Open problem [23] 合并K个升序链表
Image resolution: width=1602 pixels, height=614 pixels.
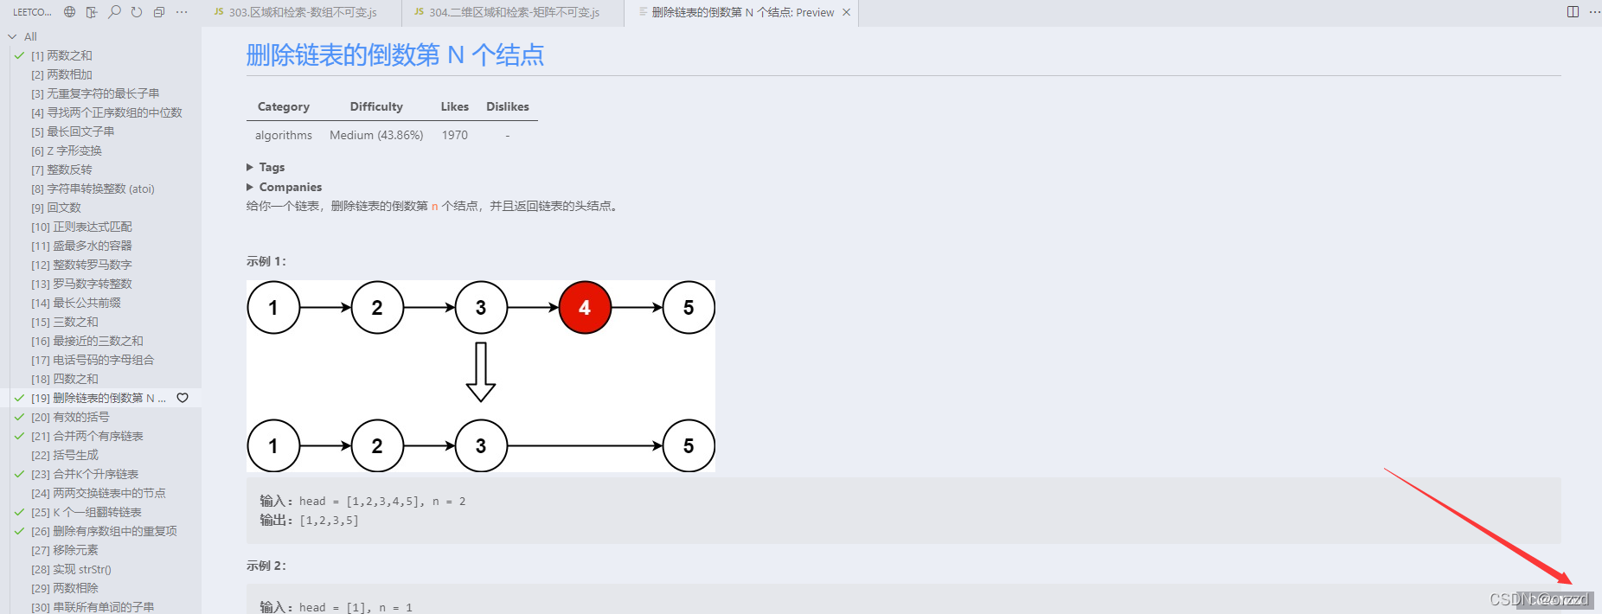85,474
